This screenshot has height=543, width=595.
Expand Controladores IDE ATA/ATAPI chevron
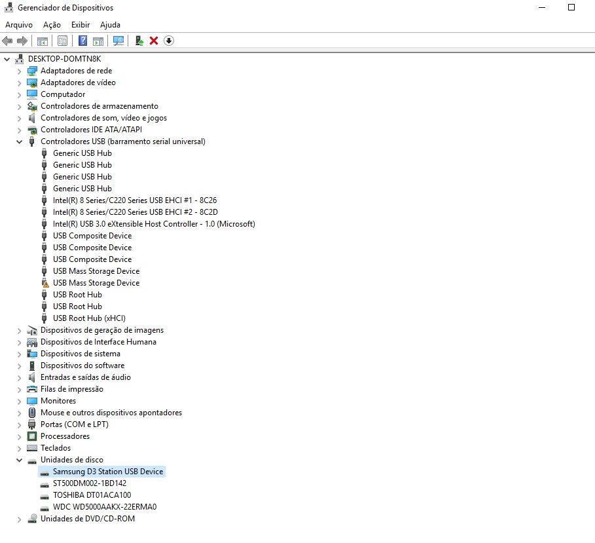click(x=19, y=130)
